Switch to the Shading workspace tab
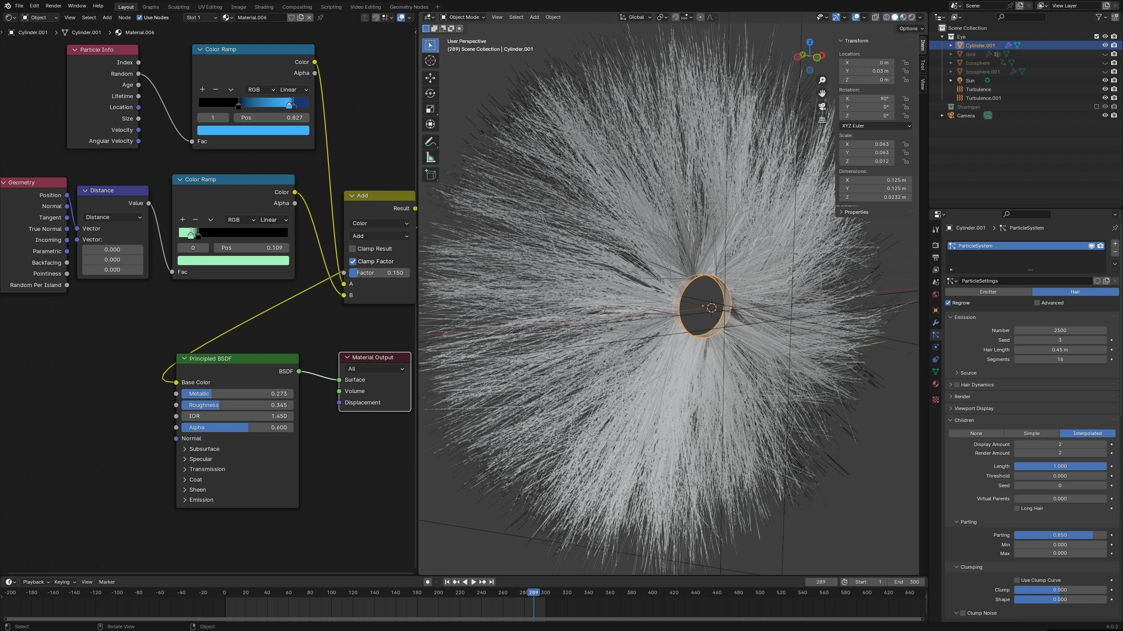This screenshot has width=1123, height=631. click(x=264, y=7)
